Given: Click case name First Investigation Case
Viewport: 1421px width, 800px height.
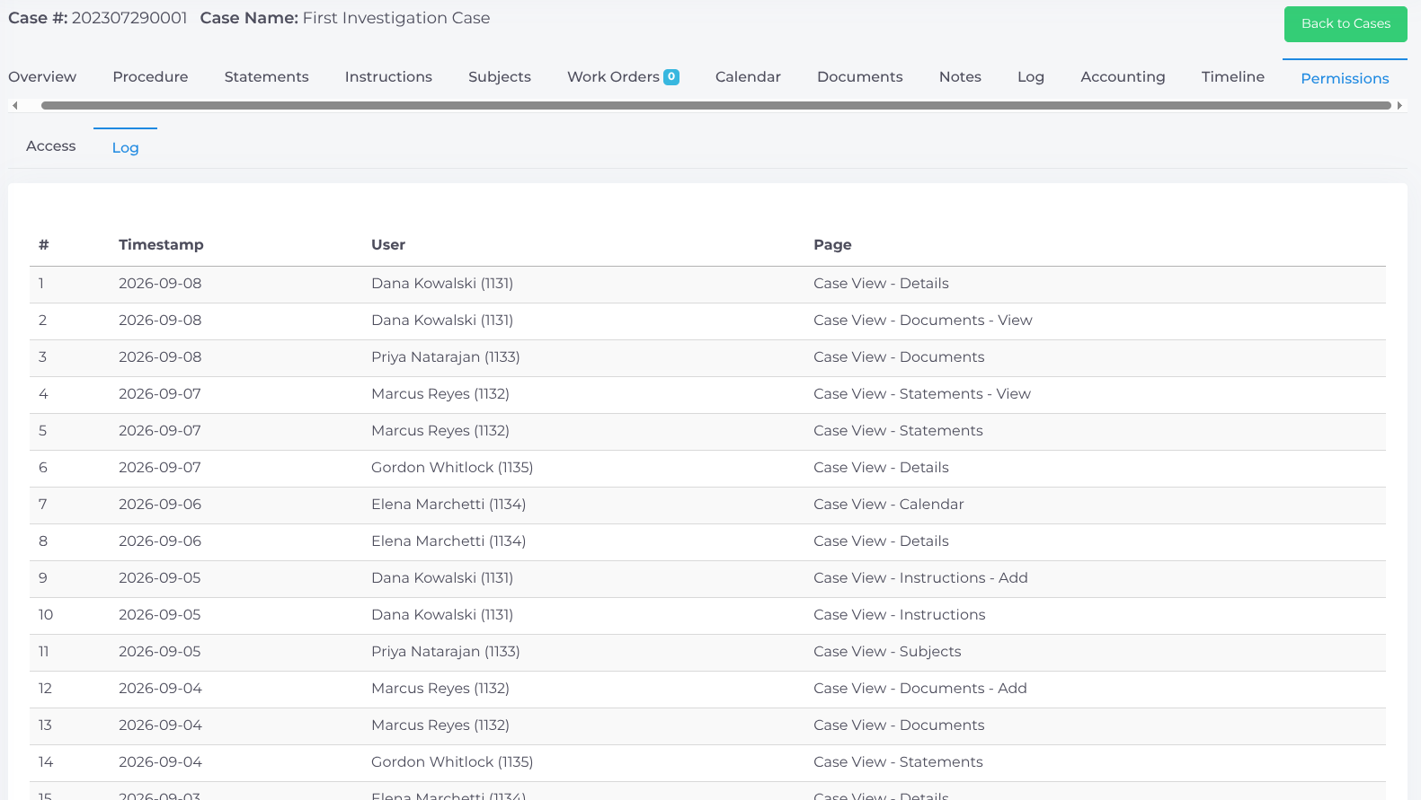Looking at the screenshot, I should click(396, 18).
